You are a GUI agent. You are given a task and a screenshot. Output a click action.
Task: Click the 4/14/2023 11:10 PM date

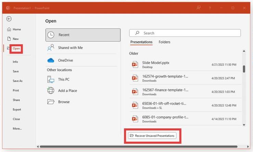click(224, 119)
